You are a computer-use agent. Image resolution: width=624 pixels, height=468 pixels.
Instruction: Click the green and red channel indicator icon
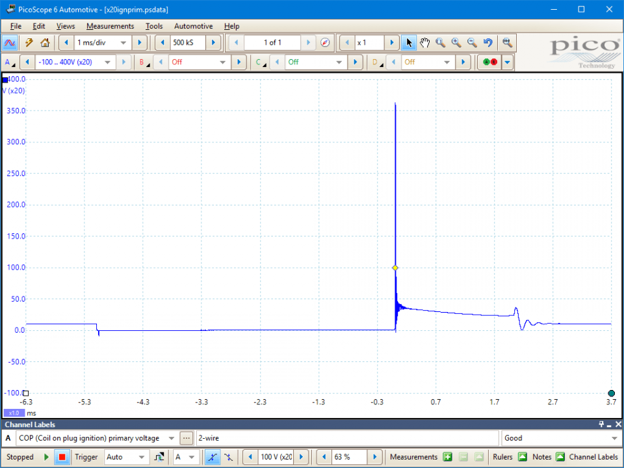(x=490, y=62)
